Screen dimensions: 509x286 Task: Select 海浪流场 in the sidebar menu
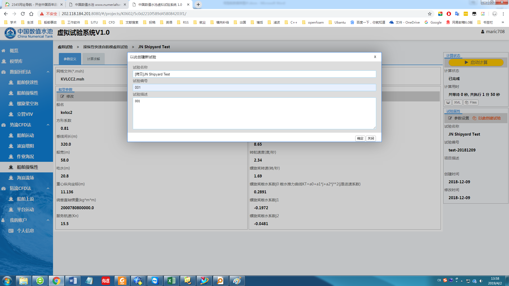click(25, 178)
